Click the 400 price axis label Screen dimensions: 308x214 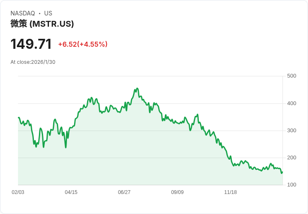tap(292, 103)
